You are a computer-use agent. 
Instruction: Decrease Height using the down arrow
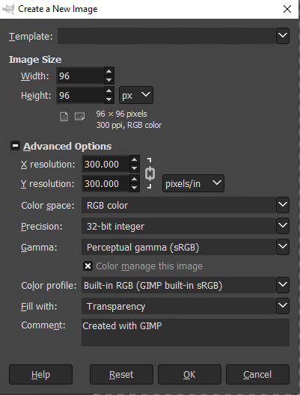point(108,99)
